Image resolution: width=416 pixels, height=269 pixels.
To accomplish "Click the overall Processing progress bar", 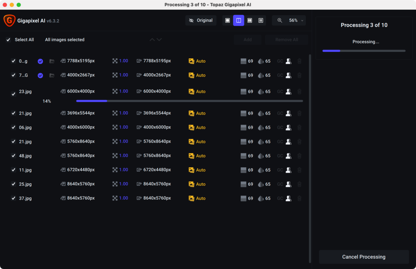I will [364, 51].
